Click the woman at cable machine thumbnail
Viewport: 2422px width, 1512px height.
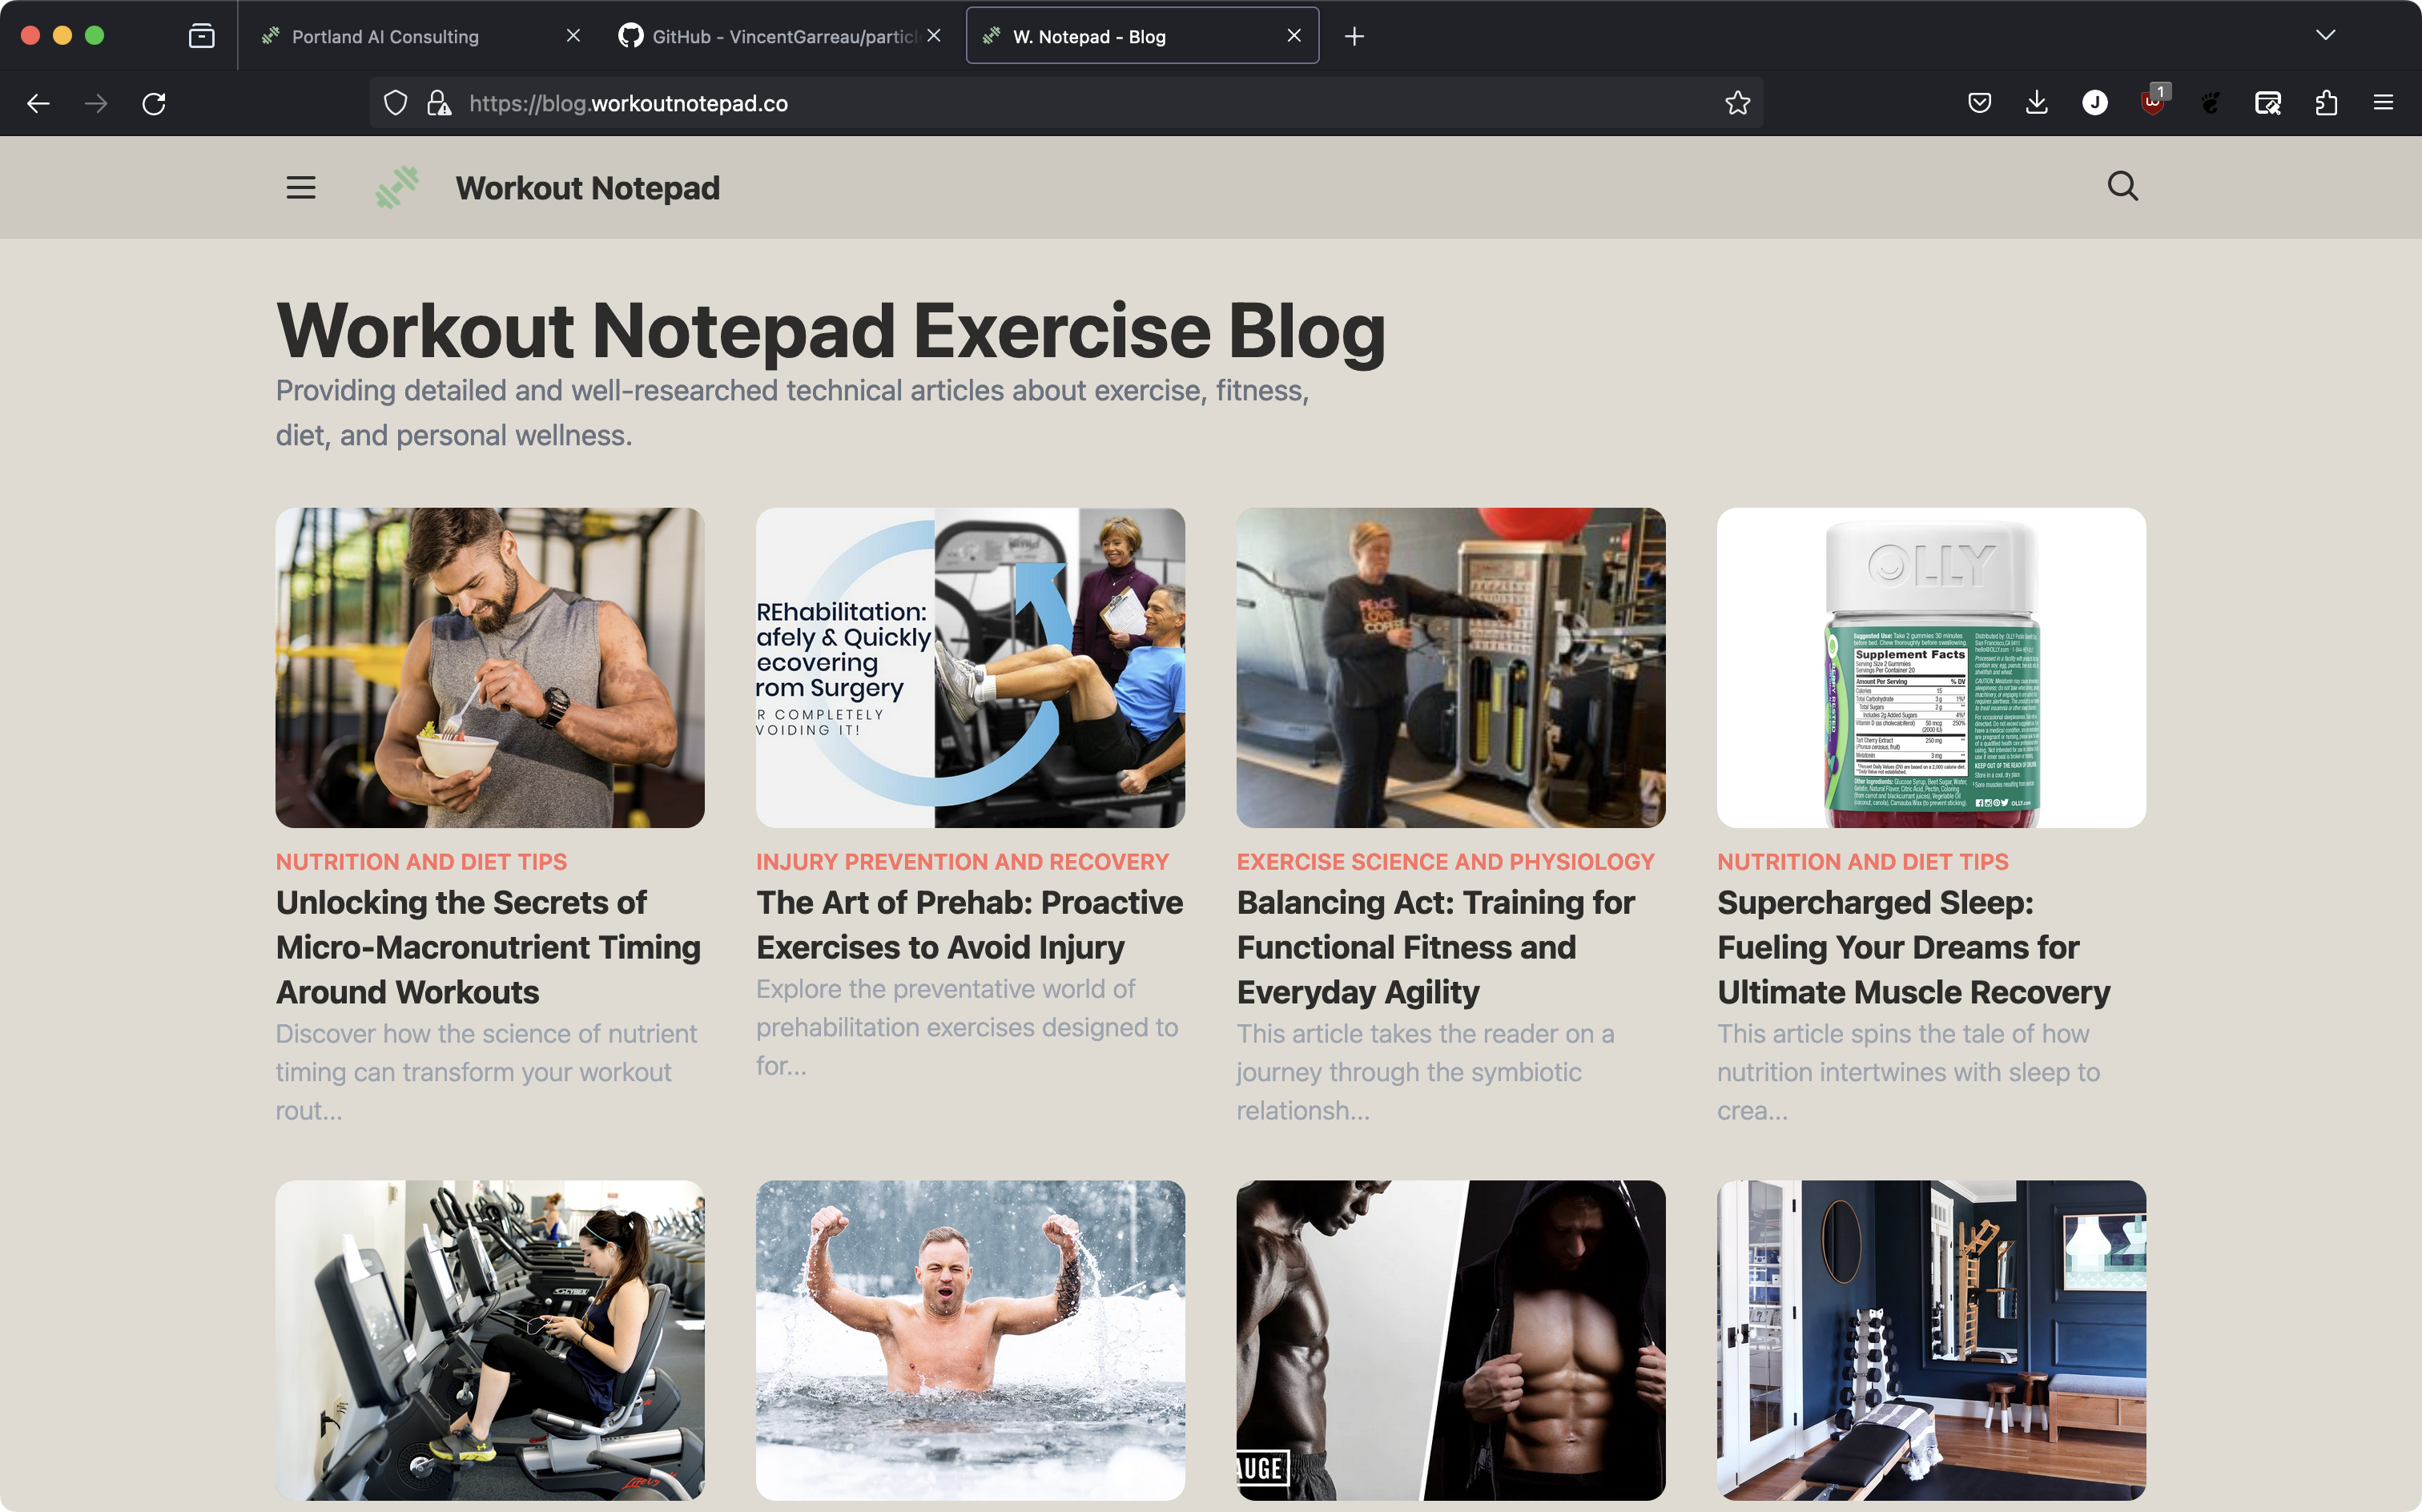pos(1451,667)
